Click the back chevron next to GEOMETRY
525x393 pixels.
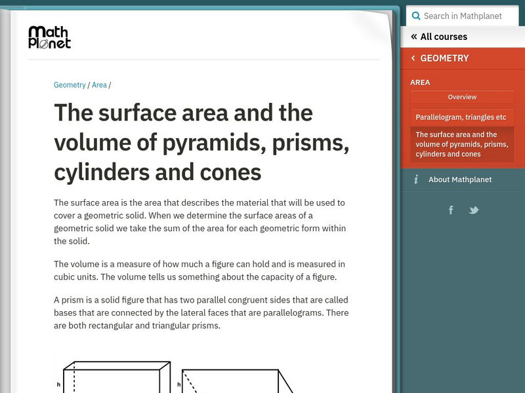(x=413, y=58)
